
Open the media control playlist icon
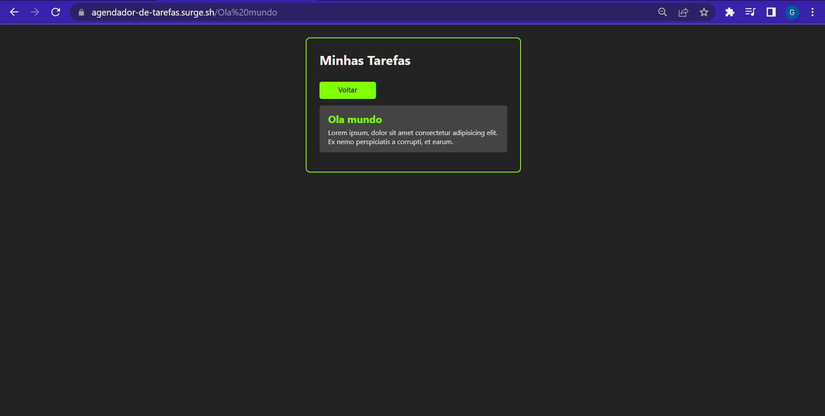pos(750,12)
